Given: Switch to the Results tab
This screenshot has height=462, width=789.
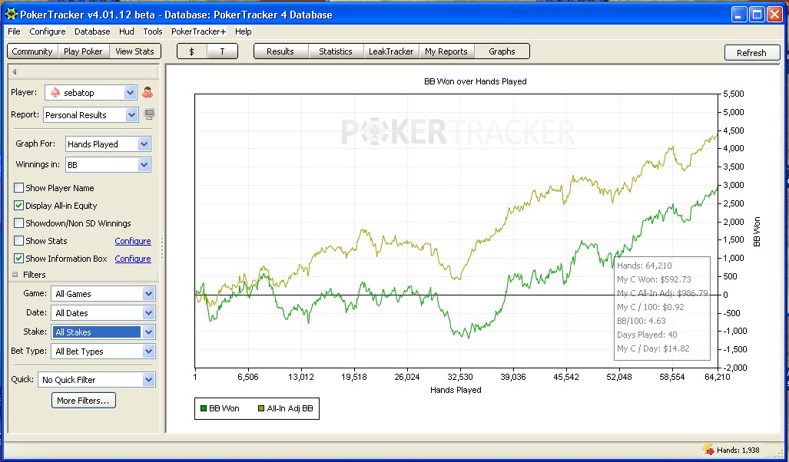Looking at the screenshot, I should (x=280, y=51).
